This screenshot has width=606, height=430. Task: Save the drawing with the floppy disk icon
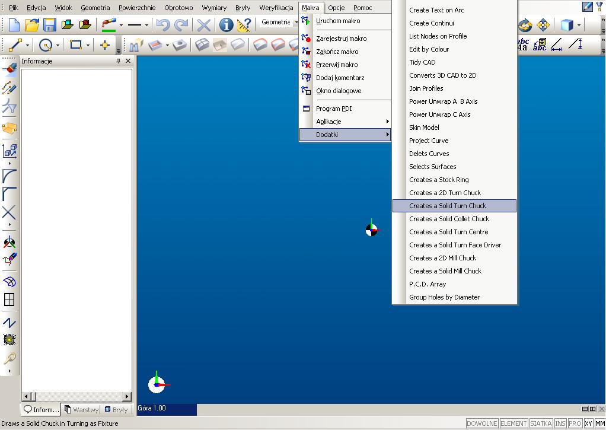[x=49, y=25]
